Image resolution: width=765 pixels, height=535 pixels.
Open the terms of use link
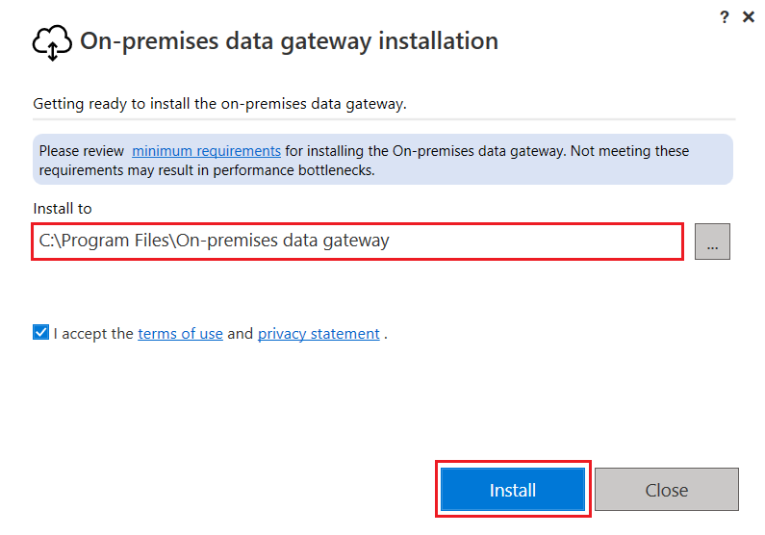click(180, 334)
